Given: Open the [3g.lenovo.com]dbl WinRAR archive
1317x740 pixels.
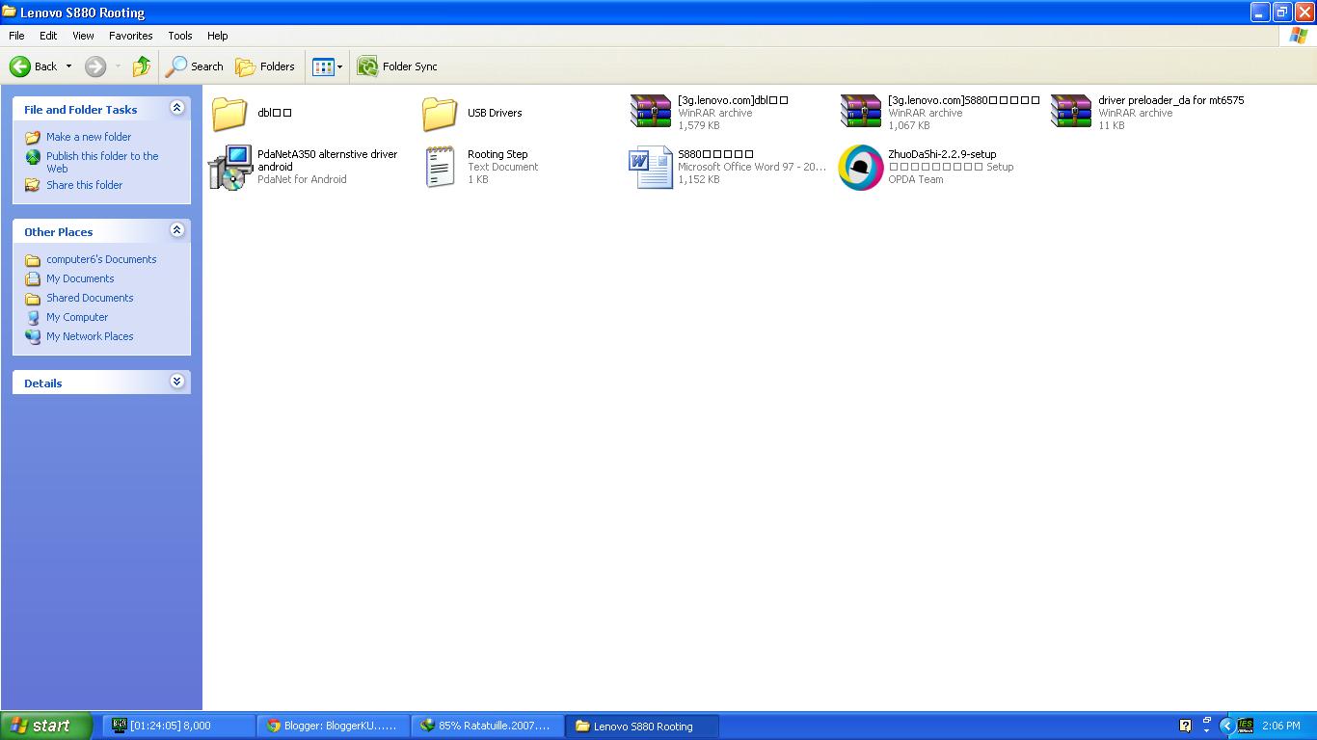Looking at the screenshot, I should (650, 112).
